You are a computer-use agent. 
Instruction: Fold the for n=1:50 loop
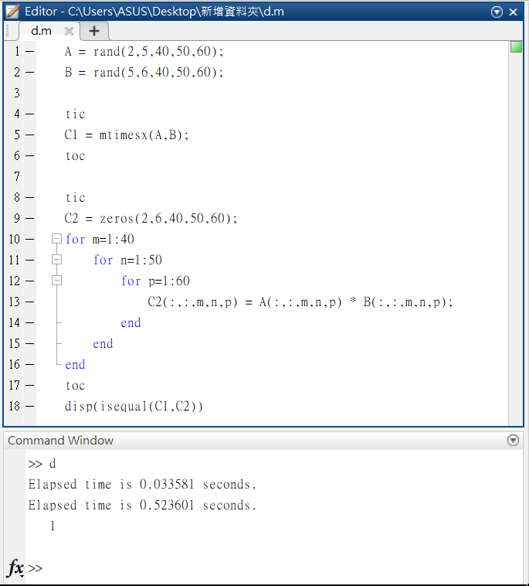point(56,260)
